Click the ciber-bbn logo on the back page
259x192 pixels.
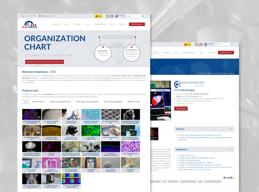199,44
